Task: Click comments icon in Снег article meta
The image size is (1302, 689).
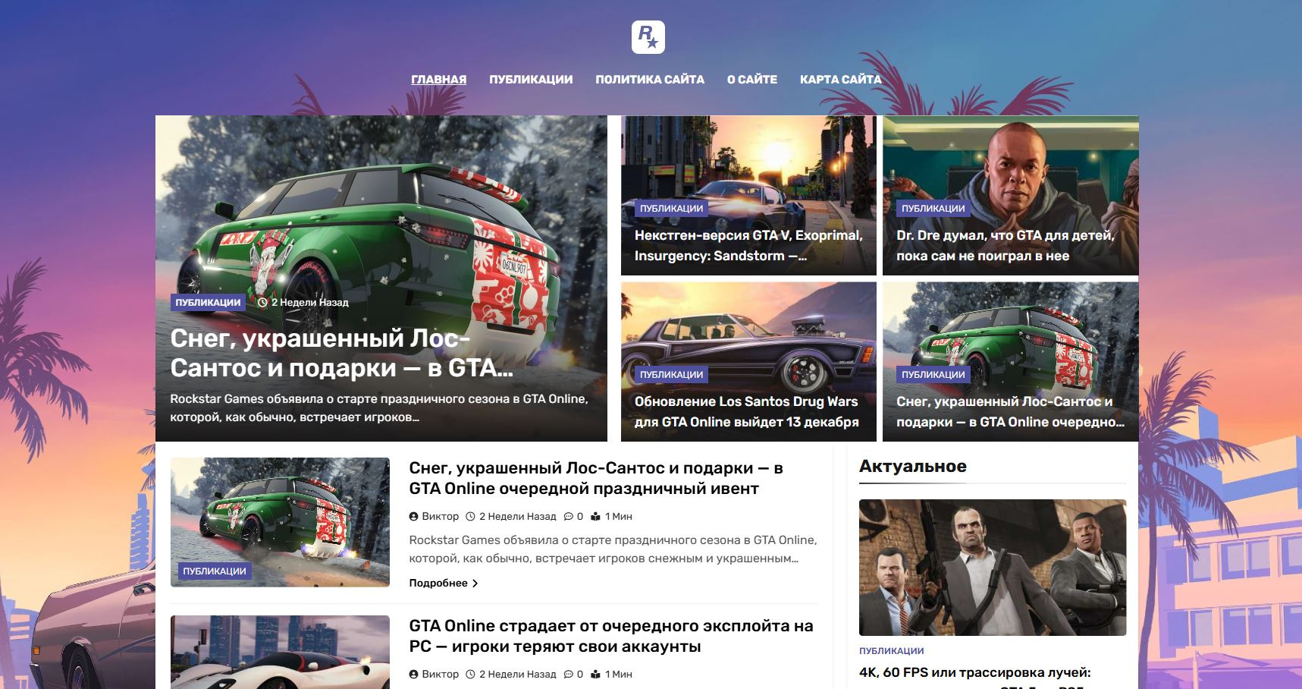Action: click(569, 517)
